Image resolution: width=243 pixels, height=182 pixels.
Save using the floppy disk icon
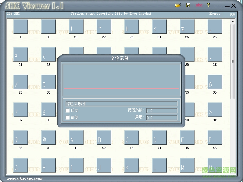(x=188, y=5)
